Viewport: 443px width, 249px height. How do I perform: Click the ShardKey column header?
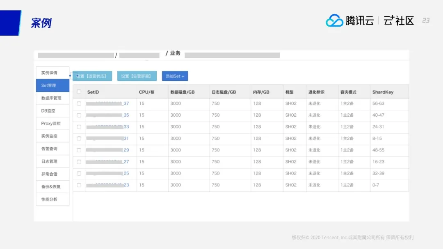coord(383,92)
